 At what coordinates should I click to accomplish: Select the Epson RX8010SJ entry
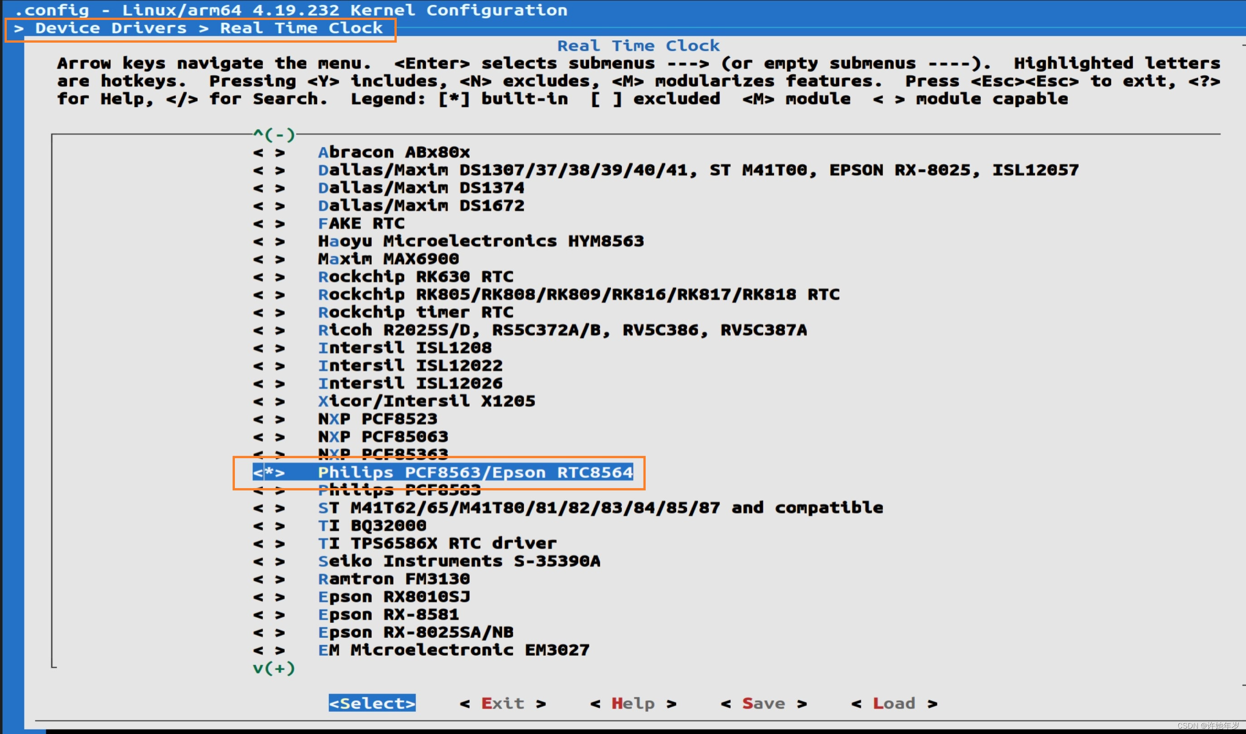coord(394,597)
